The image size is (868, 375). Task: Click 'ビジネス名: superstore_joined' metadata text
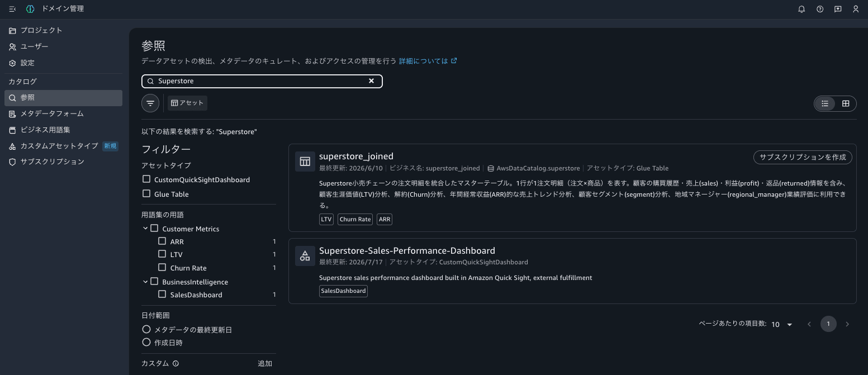click(434, 168)
